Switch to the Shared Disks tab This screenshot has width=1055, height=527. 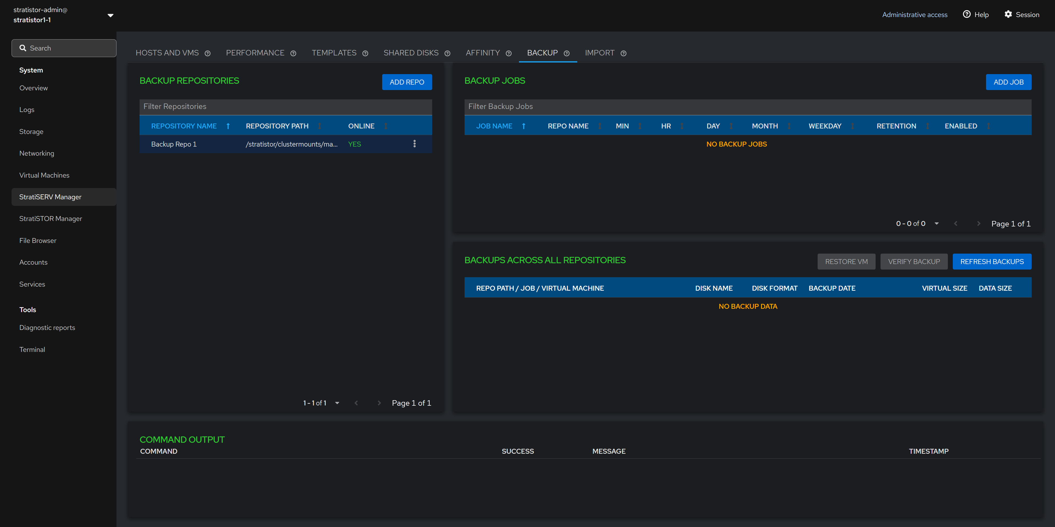pos(411,53)
